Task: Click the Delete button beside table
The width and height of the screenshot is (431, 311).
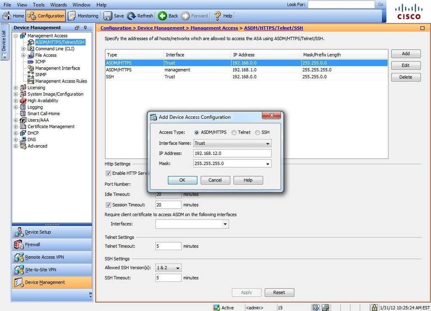Action: pyautogui.click(x=406, y=77)
